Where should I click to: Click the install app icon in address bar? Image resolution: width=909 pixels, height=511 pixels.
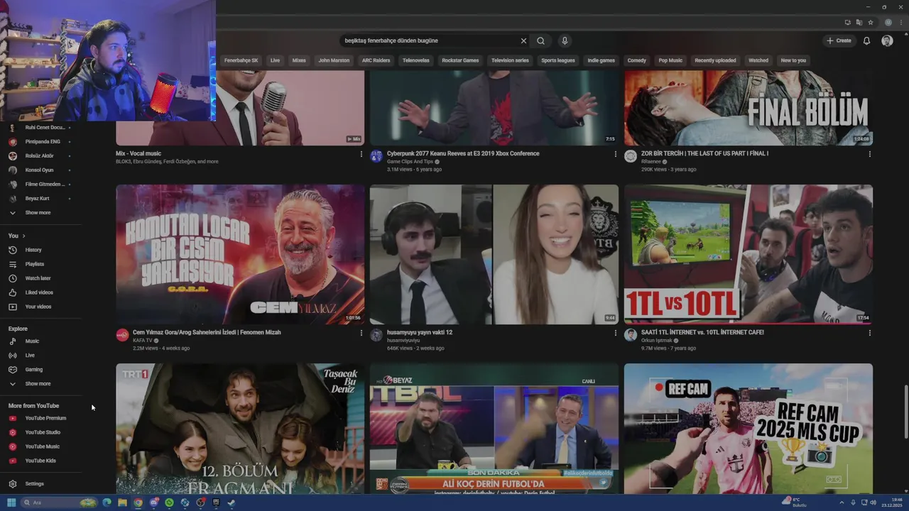(x=847, y=22)
